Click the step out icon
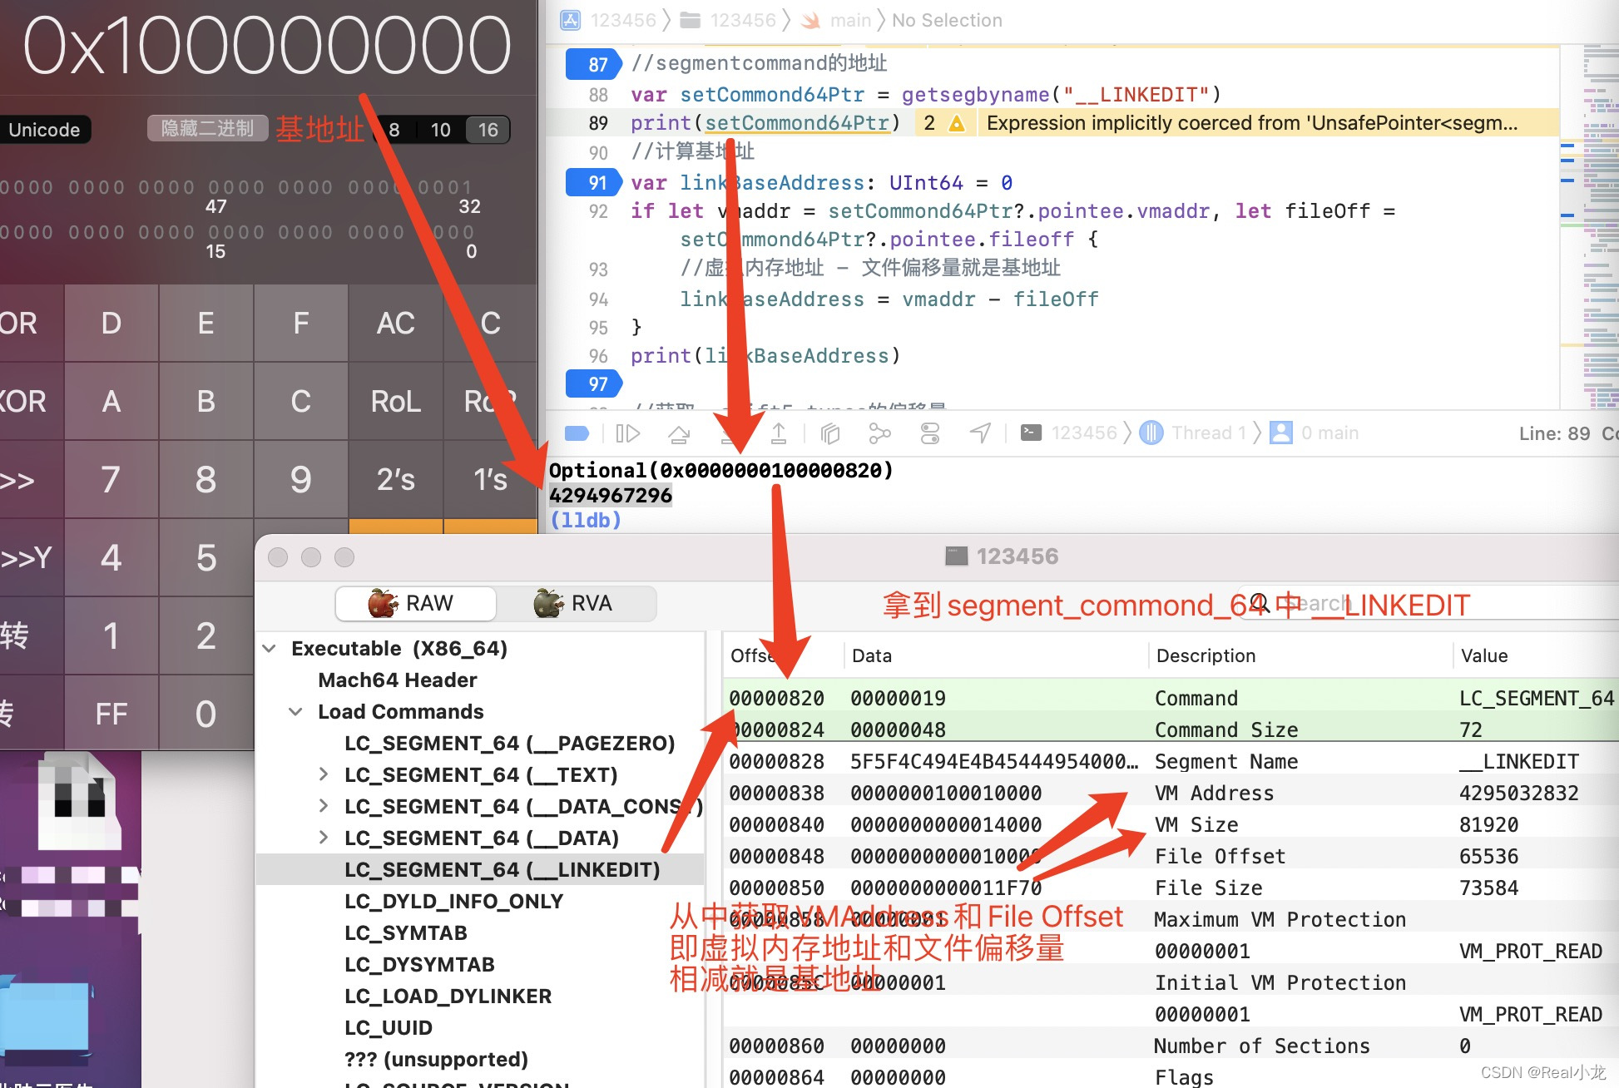Image resolution: width=1619 pixels, height=1088 pixels. click(x=779, y=433)
